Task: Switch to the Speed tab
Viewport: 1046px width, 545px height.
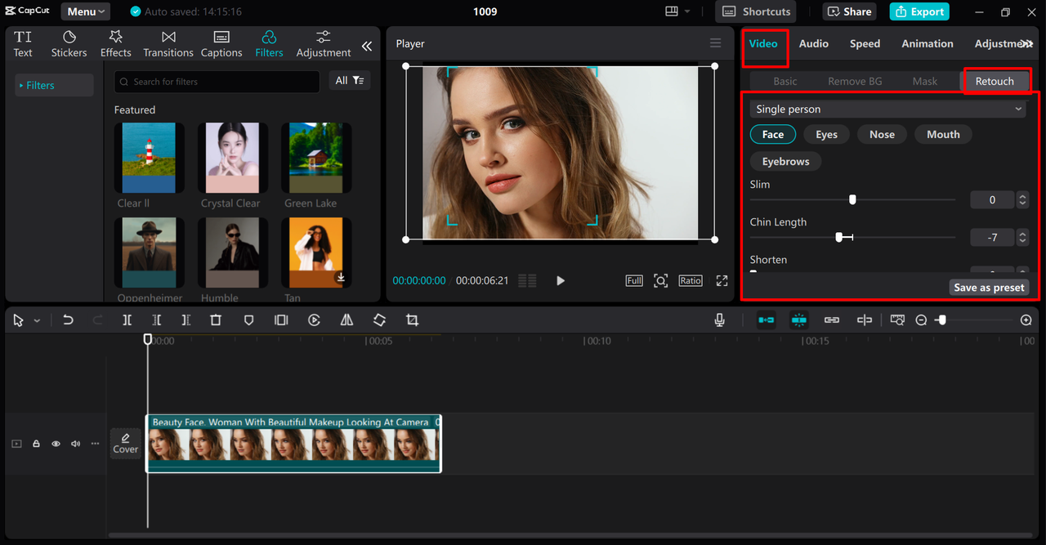Action: click(865, 43)
